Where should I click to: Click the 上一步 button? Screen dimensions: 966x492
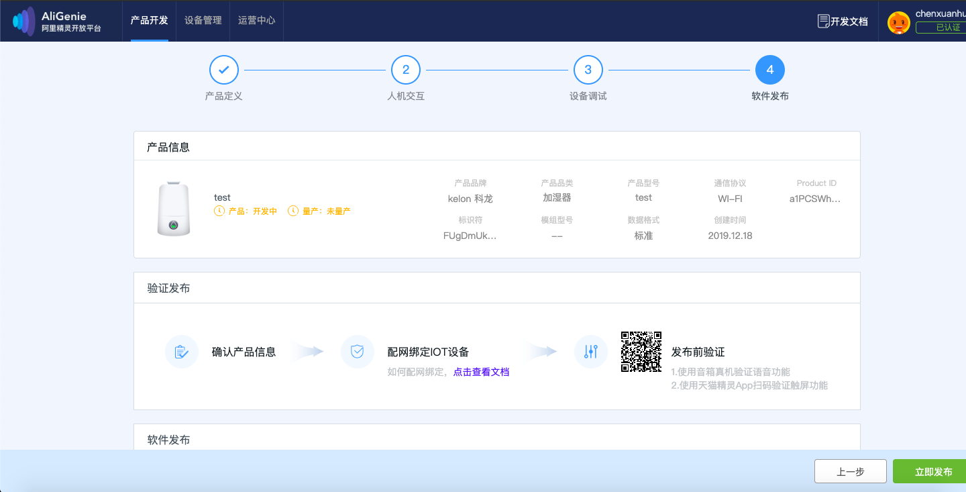pyautogui.click(x=851, y=472)
